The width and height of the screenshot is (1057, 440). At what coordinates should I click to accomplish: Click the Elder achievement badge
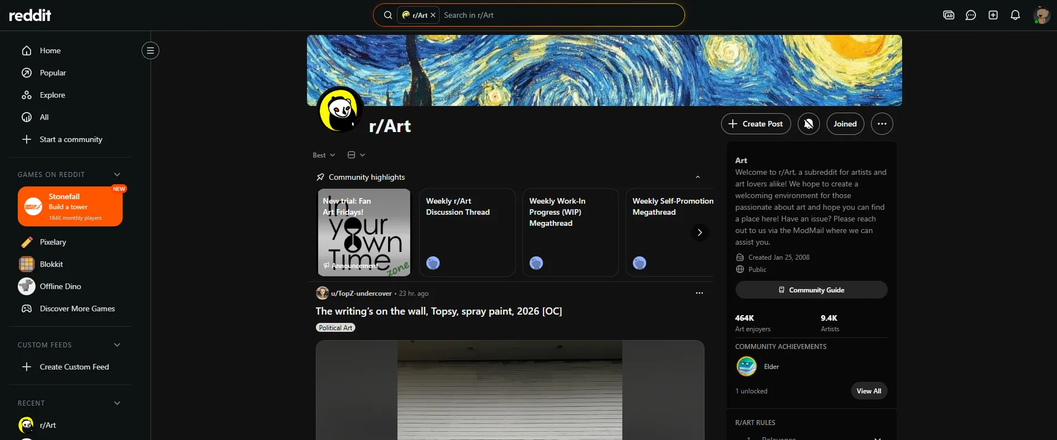[747, 366]
